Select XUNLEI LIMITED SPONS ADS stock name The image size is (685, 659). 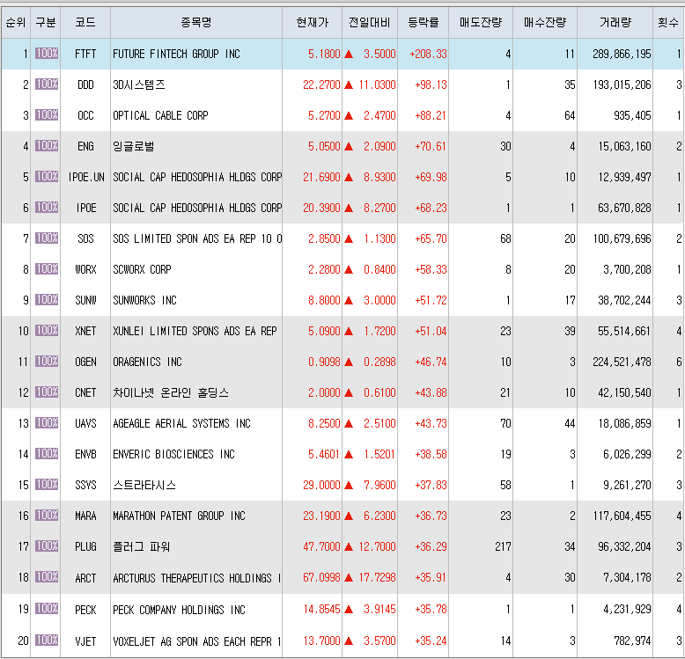[195, 331]
